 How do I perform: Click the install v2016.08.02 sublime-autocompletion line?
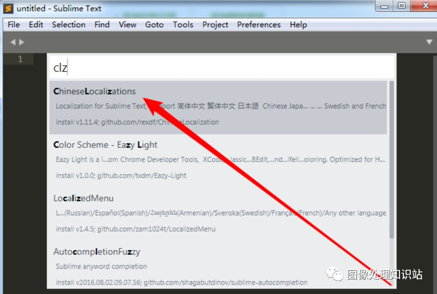(182, 283)
